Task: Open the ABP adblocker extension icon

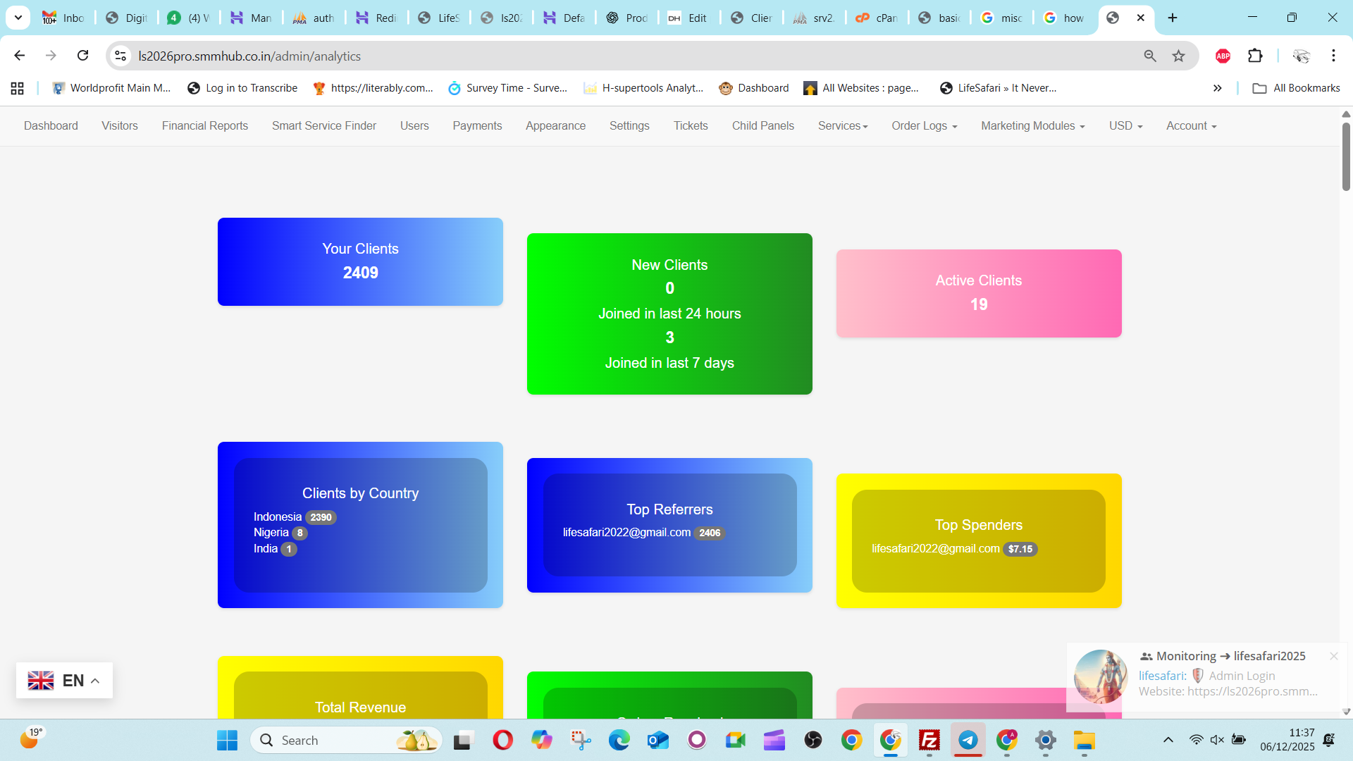Action: pos(1223,56)
